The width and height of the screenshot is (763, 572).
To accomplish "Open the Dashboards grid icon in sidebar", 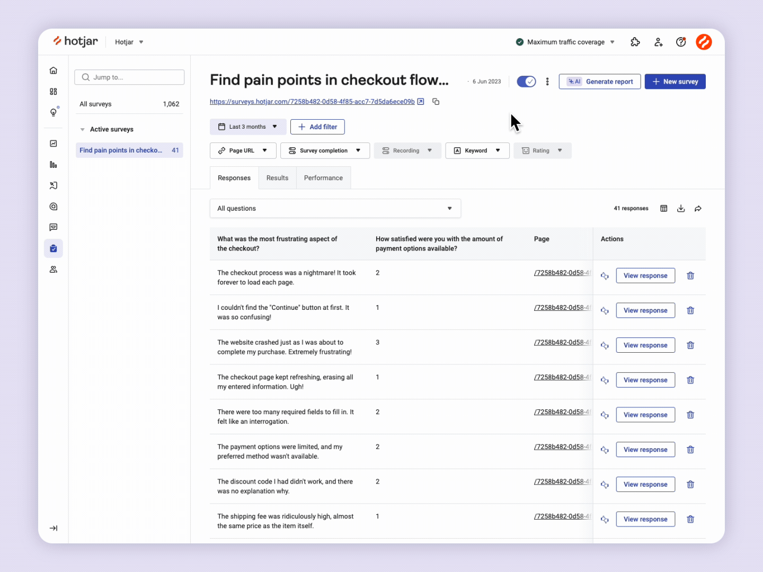I will tap(54, 92).
